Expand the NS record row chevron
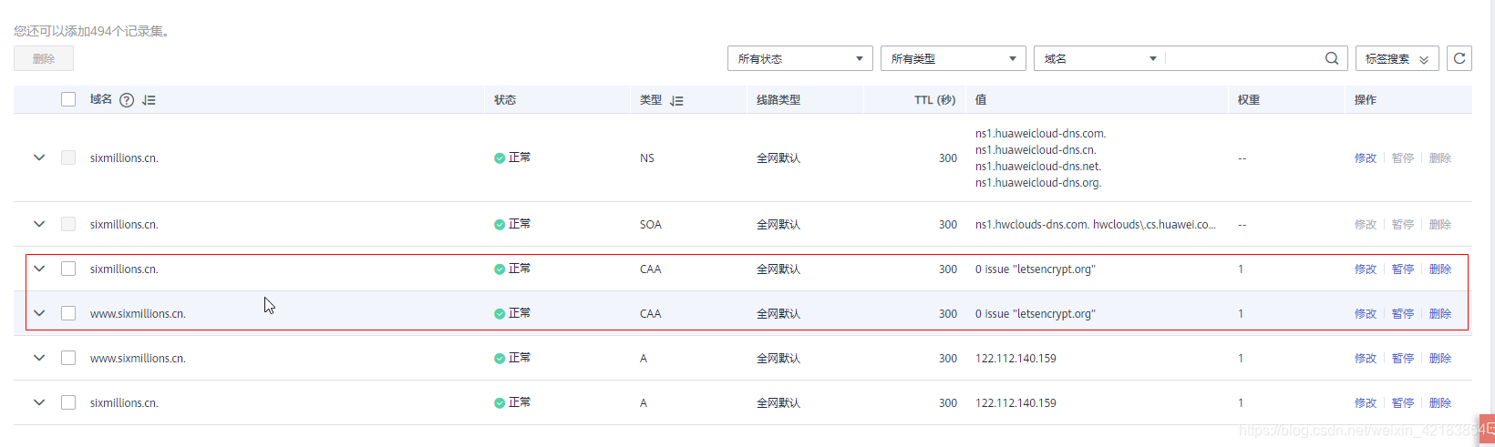 [39, 157]
